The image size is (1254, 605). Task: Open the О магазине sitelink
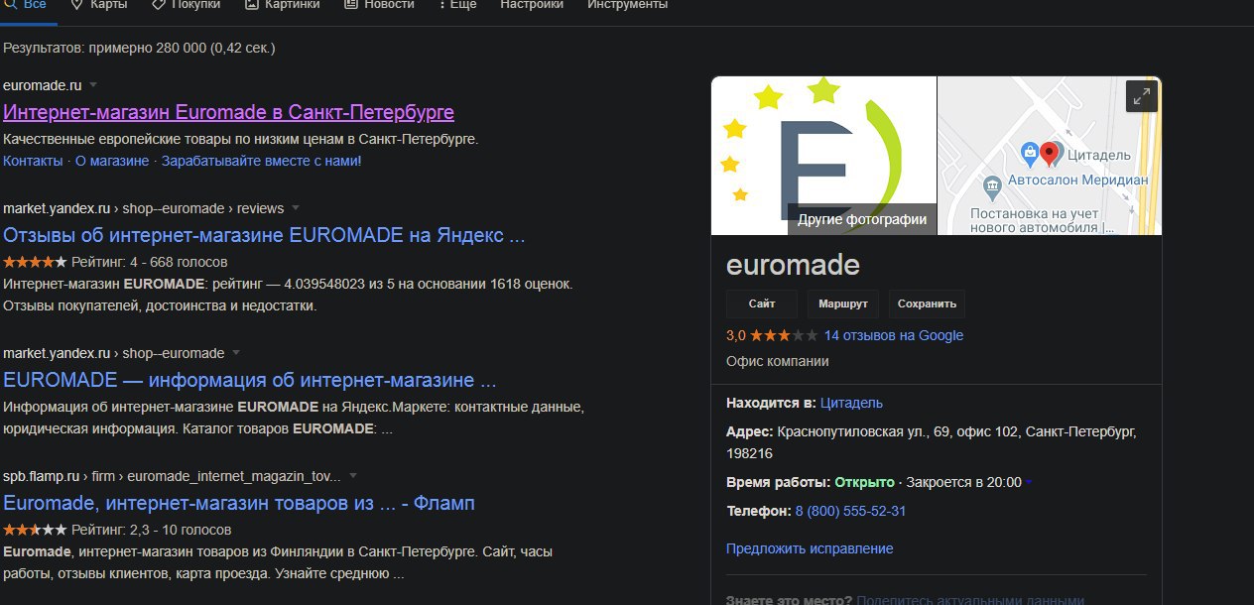point(112,161)
